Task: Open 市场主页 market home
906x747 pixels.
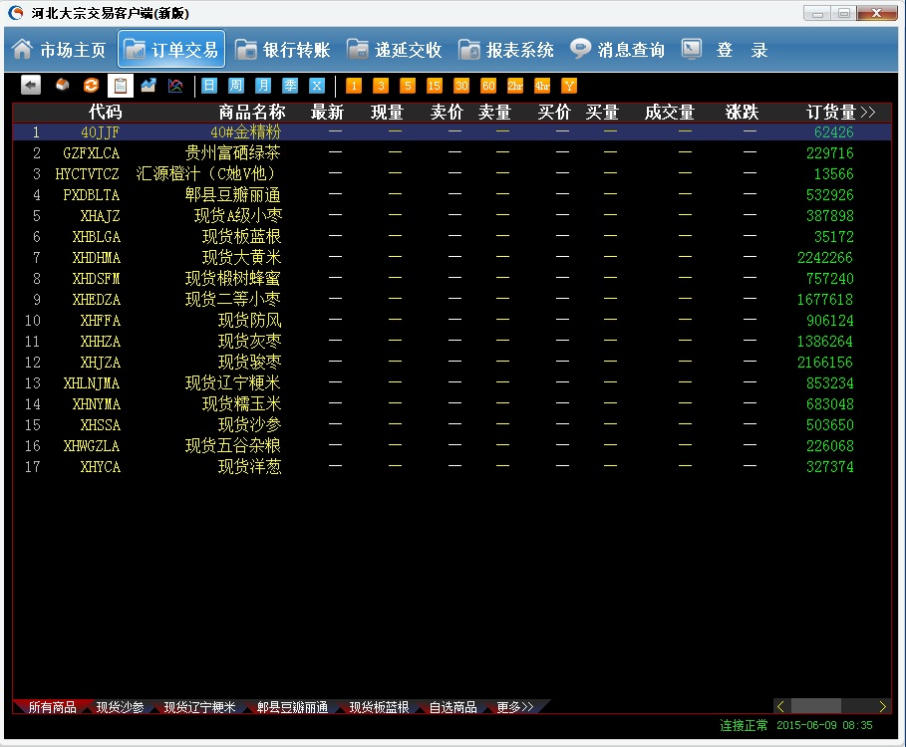Action: (59, 50)
